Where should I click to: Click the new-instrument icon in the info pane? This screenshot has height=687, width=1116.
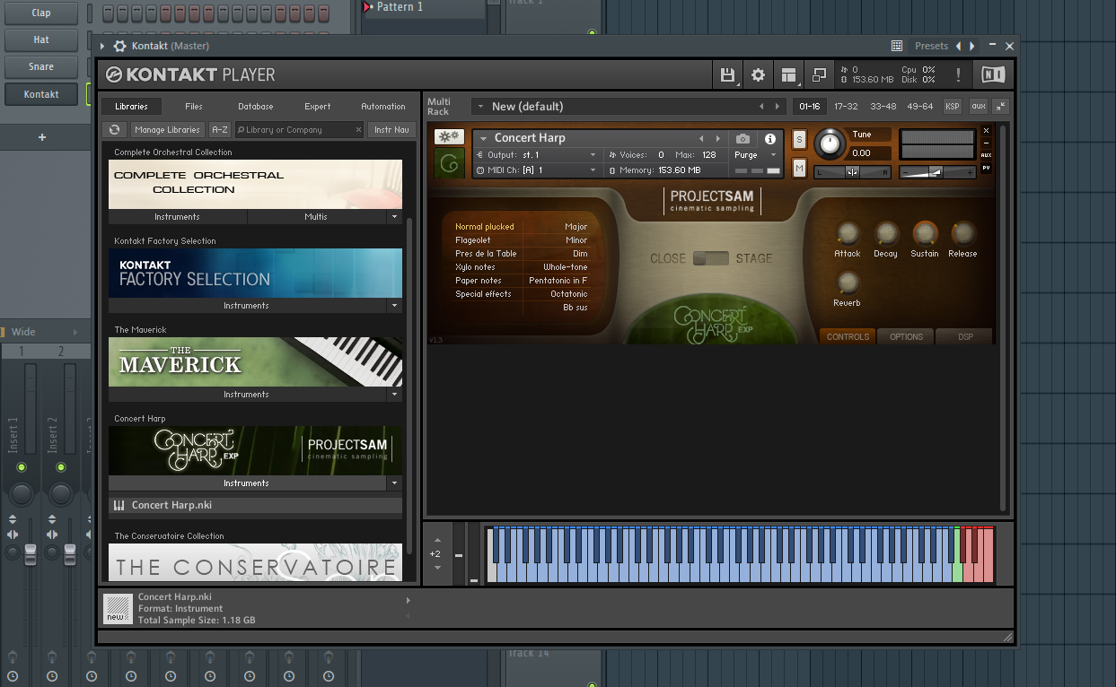click(x=117, y=607)
